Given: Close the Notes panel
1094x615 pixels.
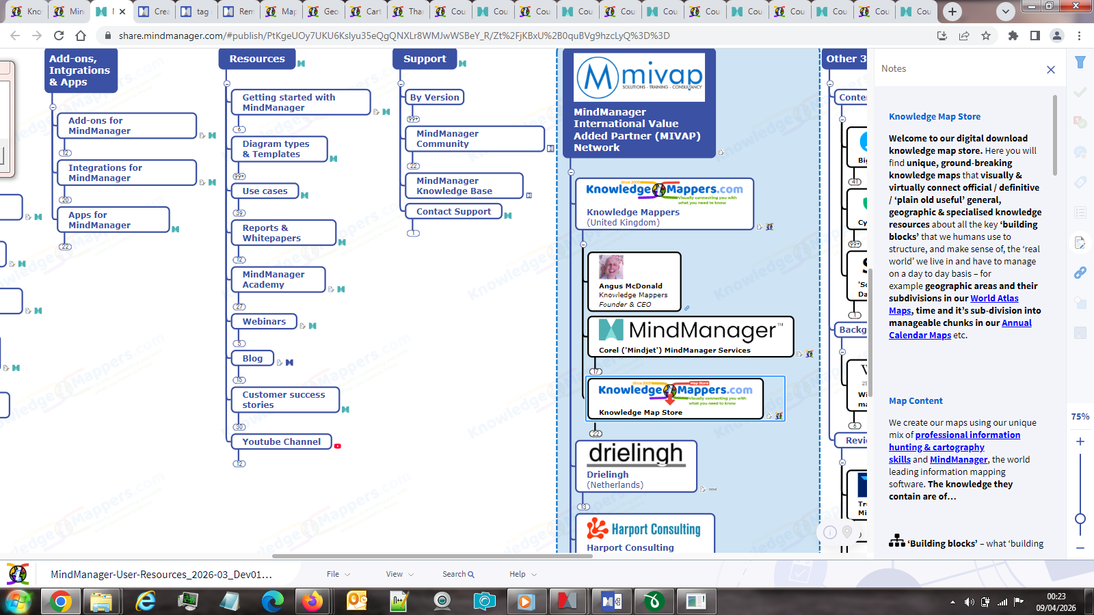Looking at the screenshot, I should pyautogui.click(x=1051, y=70).
